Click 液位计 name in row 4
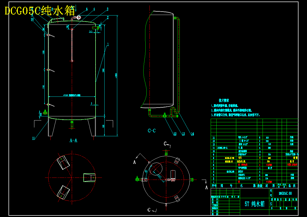The image size is (307, 217). (x=241, y=172)
